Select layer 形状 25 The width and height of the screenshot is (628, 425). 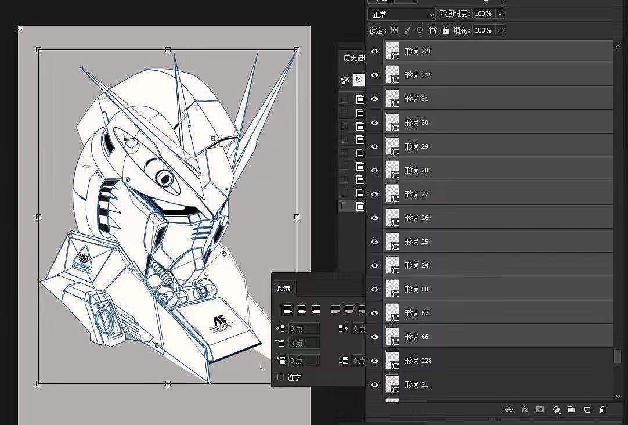tap(498, 242)
